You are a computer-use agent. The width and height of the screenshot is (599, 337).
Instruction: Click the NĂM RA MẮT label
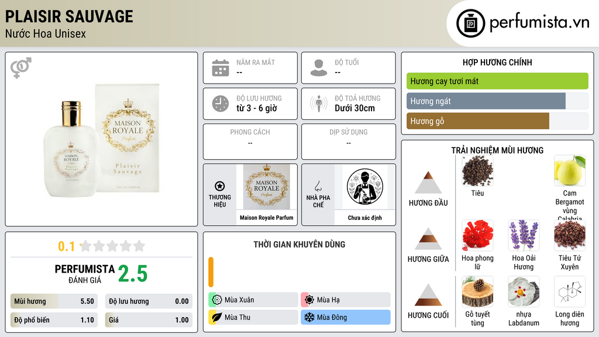(256, 62)
